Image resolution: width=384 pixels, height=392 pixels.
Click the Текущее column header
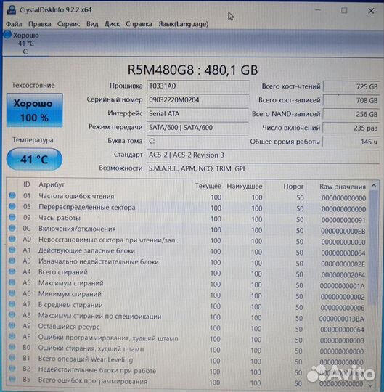(x=208, y=186)
